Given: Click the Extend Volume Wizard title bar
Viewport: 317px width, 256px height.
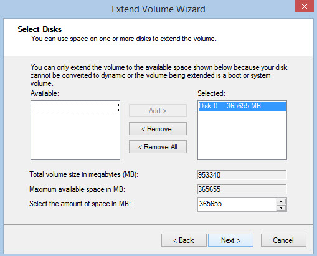Looking at the screenshot, I should [x=158, y=9].
